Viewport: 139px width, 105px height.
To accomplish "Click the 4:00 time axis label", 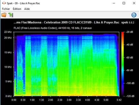I will click(88, 100).
